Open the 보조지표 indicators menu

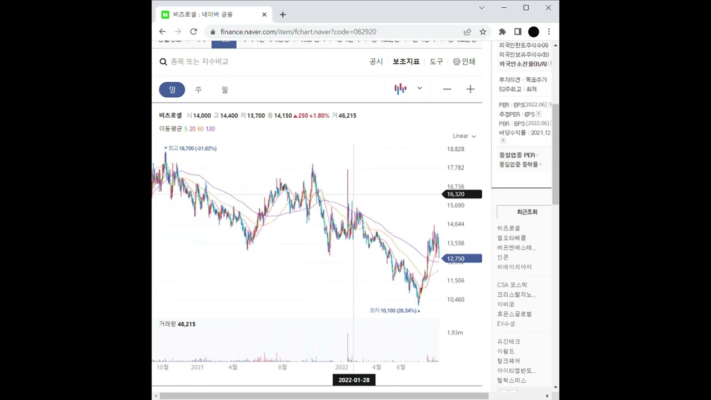(x=406, y=62)
